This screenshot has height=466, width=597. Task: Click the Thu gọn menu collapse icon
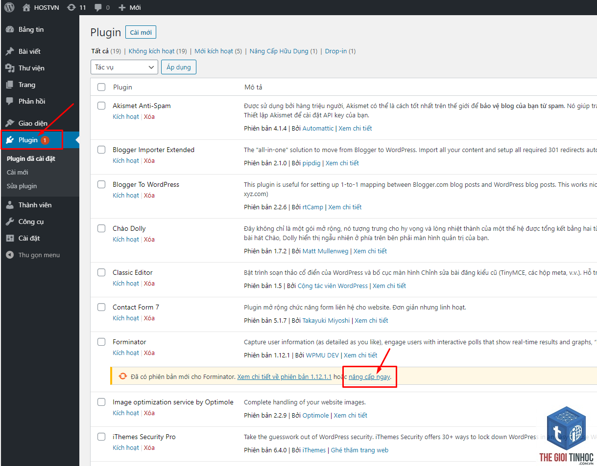pos(10,255)
